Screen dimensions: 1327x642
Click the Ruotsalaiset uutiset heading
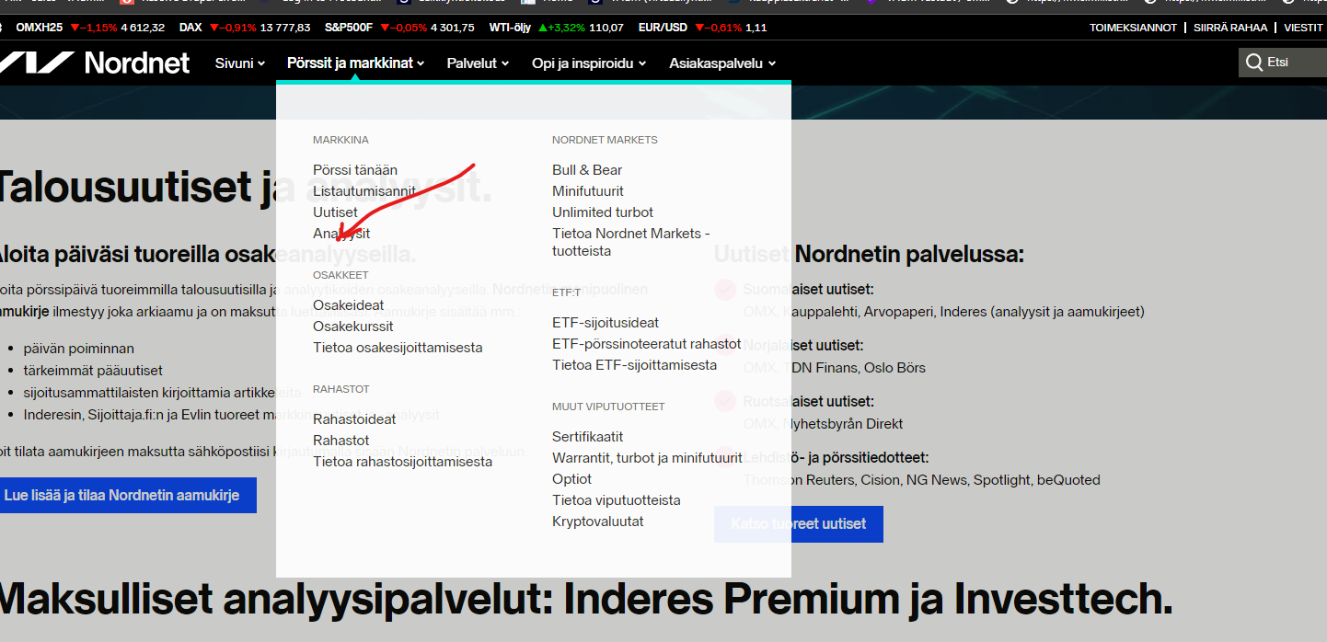[x=808, y=402]
